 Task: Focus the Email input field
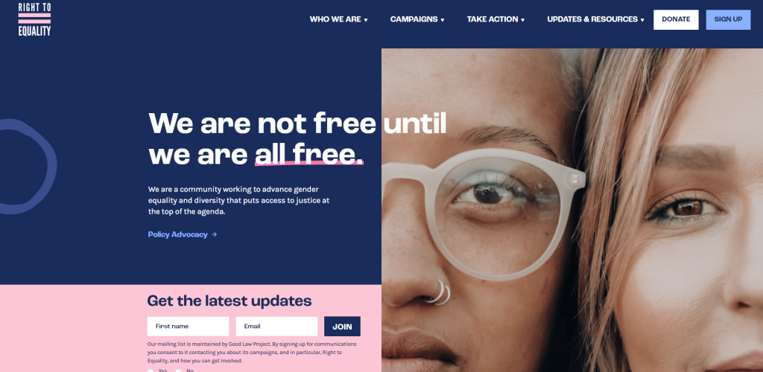coord(276,327)
